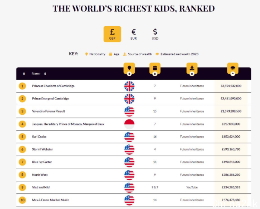This screenshot has width=260, height=209.
Task: Sort by nationality using arrows under pin
Action: coord(129,74)
